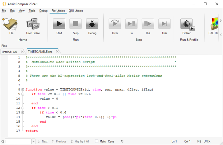Click the INS mode indicator
Viewport: 223px width, 145px height.
tap(199, 141)
